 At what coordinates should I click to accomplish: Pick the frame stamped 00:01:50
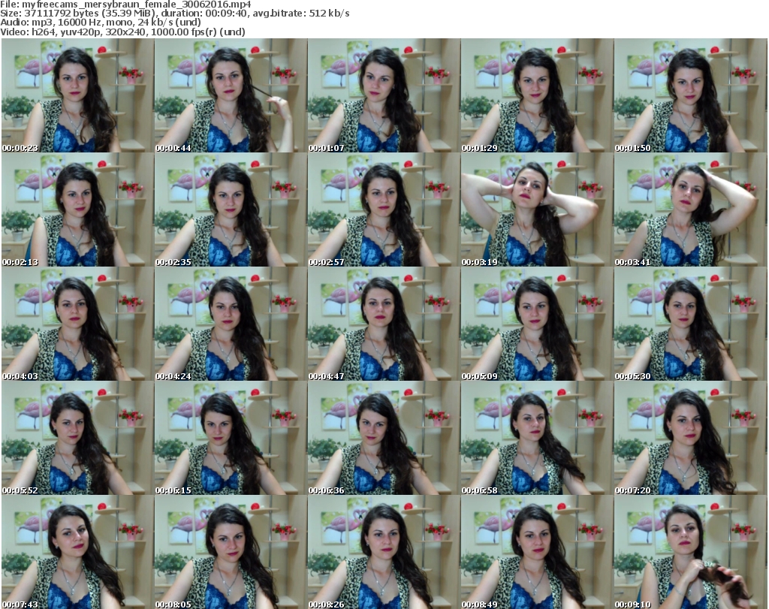point(690,95)
